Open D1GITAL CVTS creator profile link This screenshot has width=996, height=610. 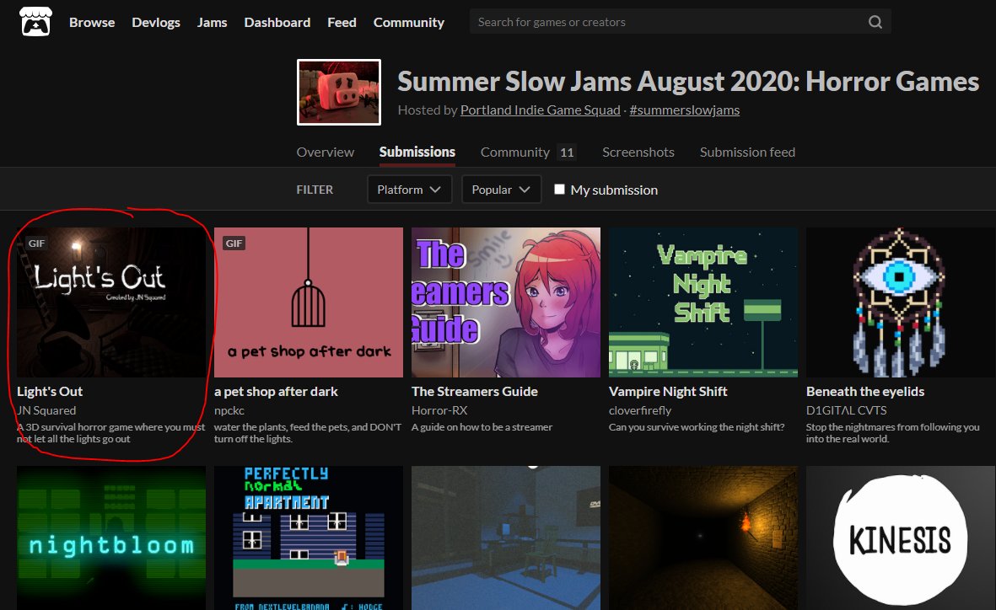846,410
